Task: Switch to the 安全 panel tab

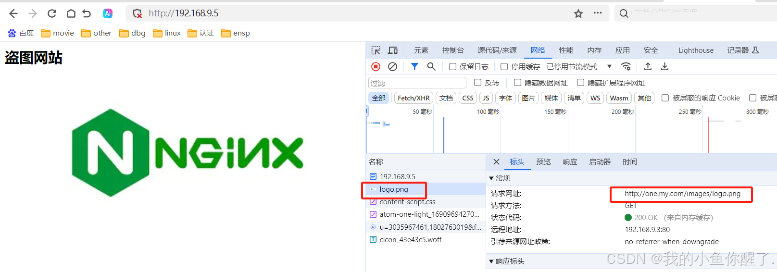Action: [651, 50]
